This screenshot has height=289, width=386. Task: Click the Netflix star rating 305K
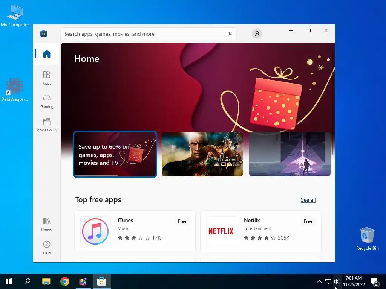tap(267, 238)
